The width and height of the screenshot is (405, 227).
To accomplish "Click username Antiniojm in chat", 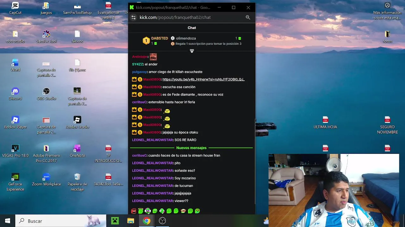I will 140,57.
